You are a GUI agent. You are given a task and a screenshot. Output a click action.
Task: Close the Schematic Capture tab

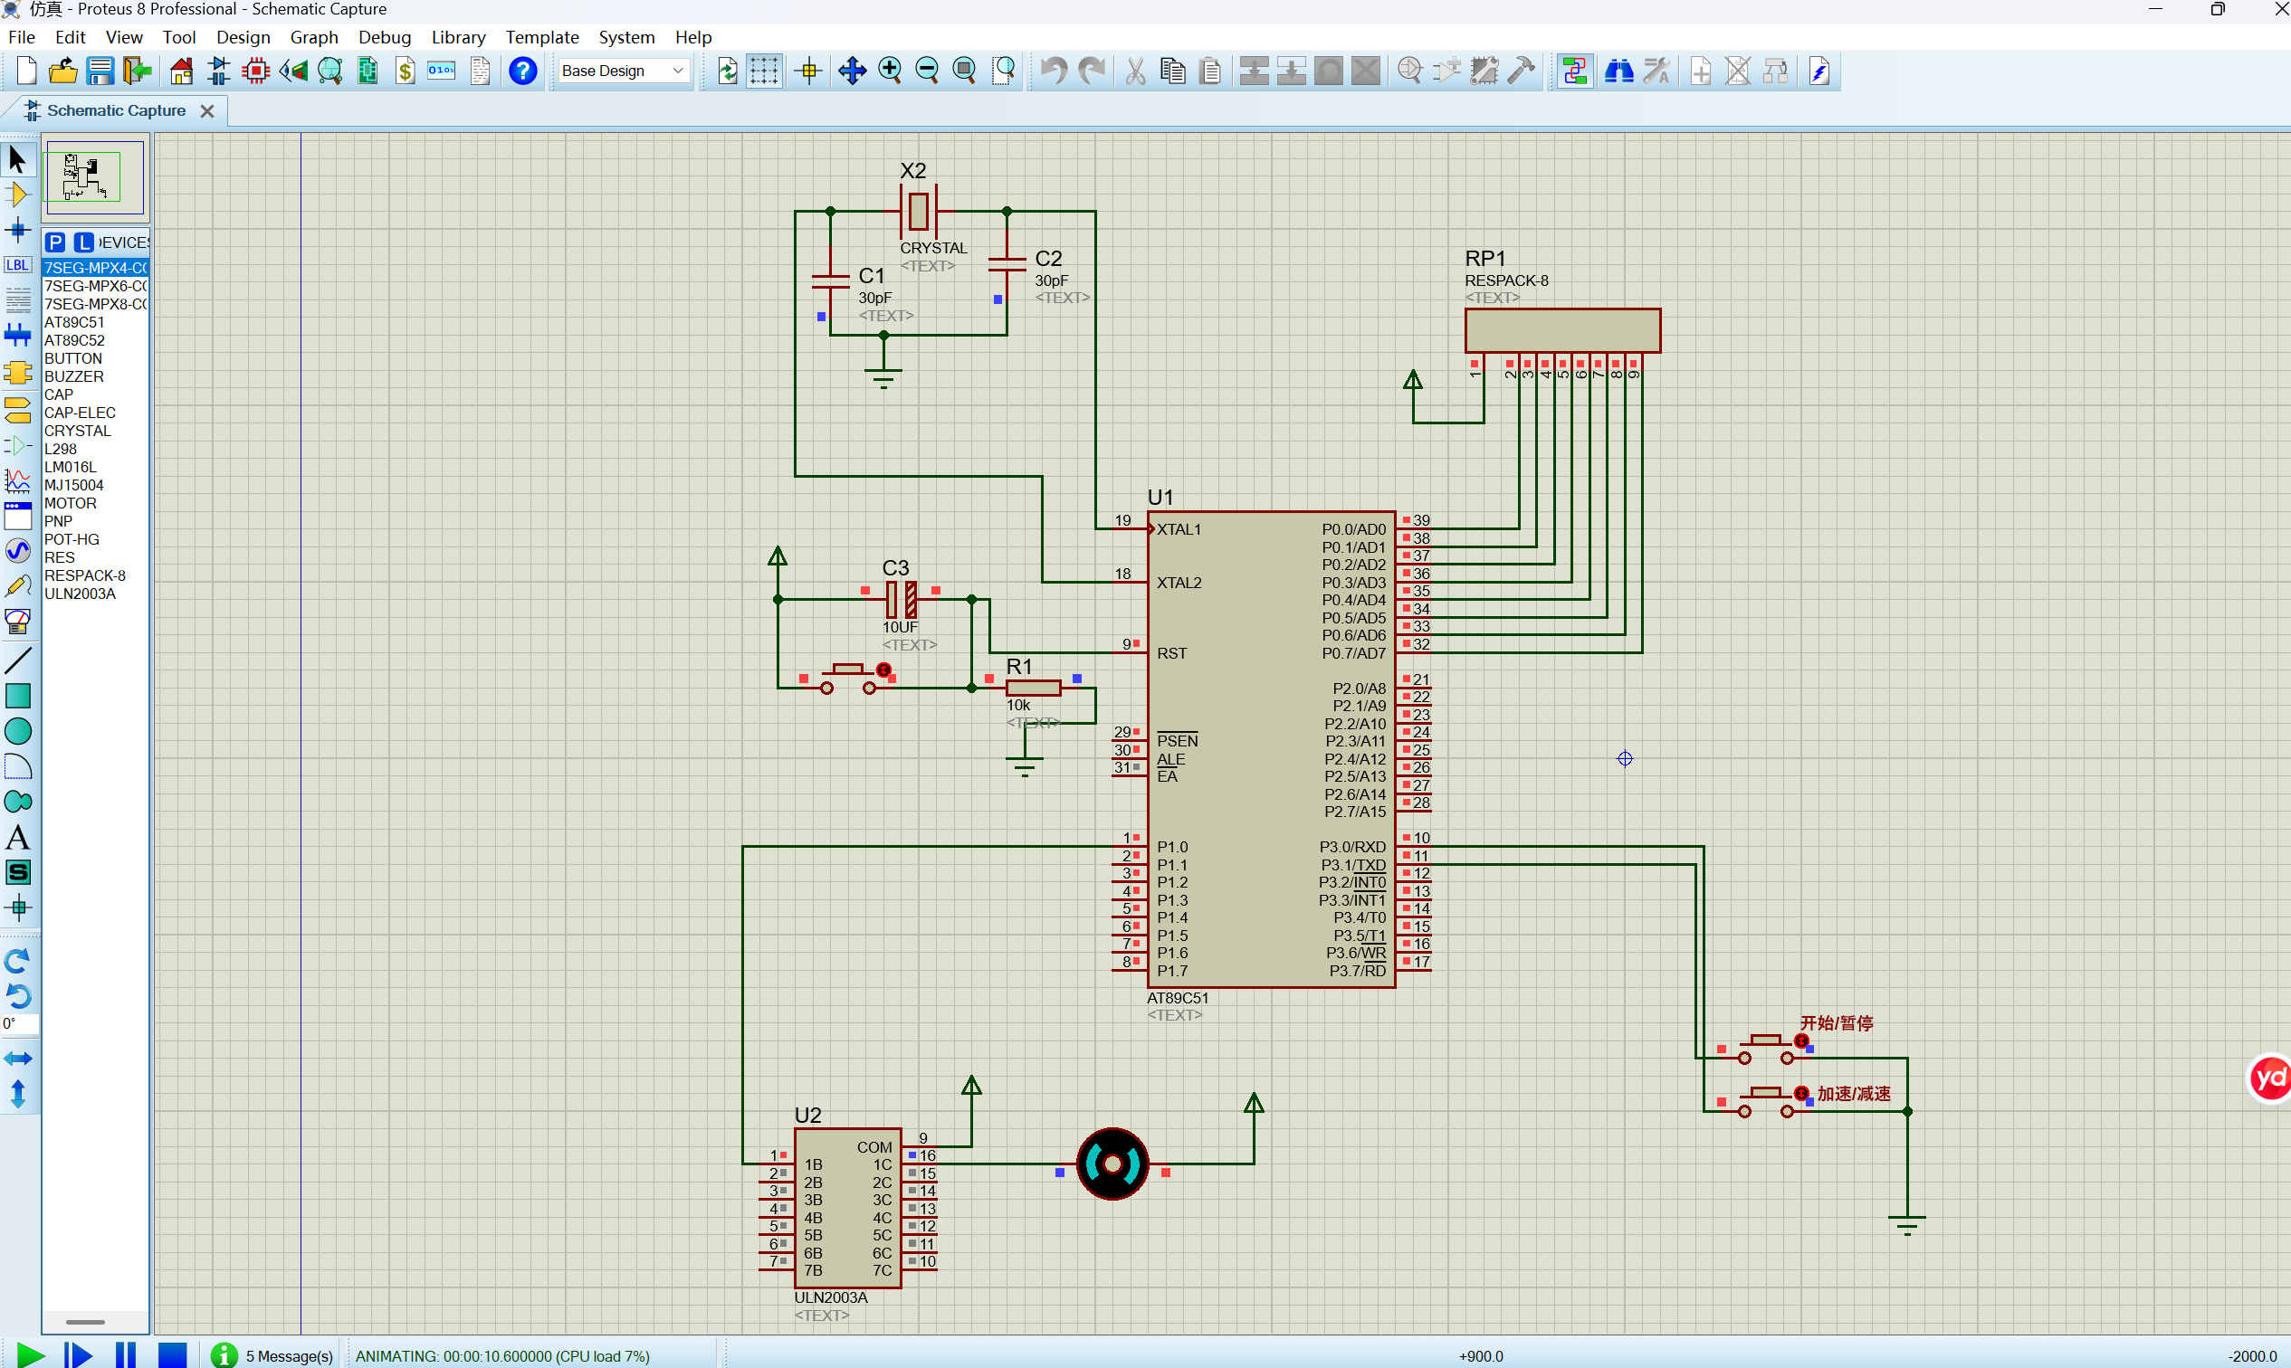tap(207, 110)
